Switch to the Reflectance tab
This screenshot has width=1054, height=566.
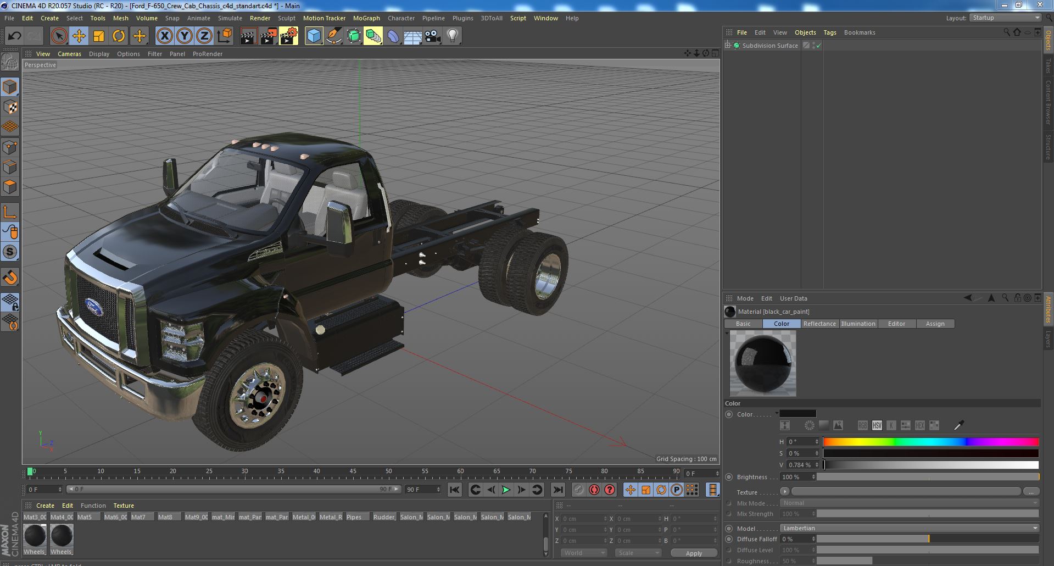point(819,324)
